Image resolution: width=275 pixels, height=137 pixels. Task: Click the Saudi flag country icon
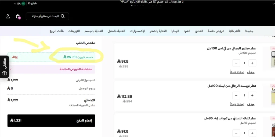23,3
